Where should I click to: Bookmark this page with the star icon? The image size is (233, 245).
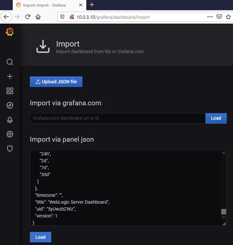(229, 17)
